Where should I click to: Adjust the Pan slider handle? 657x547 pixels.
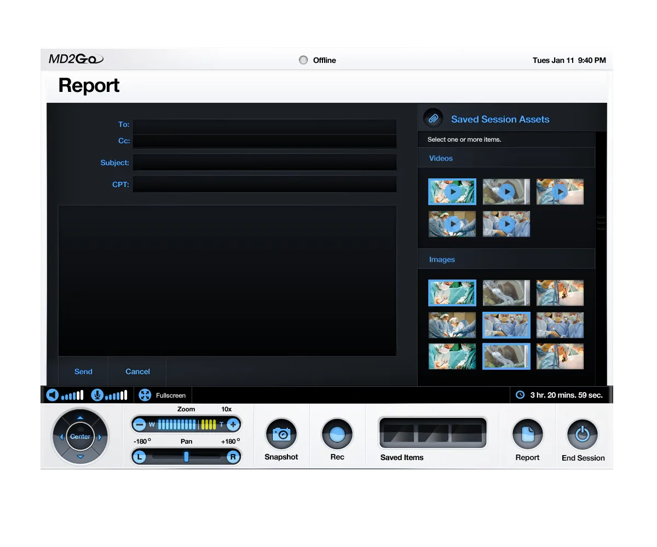(186, 457)
